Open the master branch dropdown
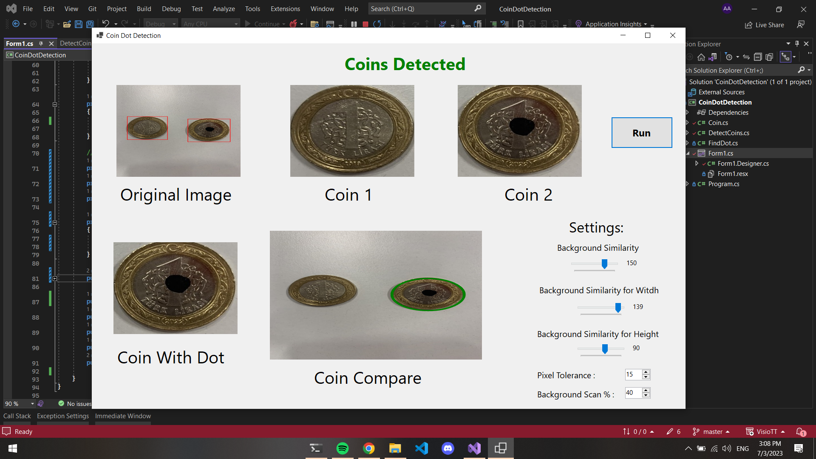Viewport: 816px width, 459px height. tap(713, 432)
